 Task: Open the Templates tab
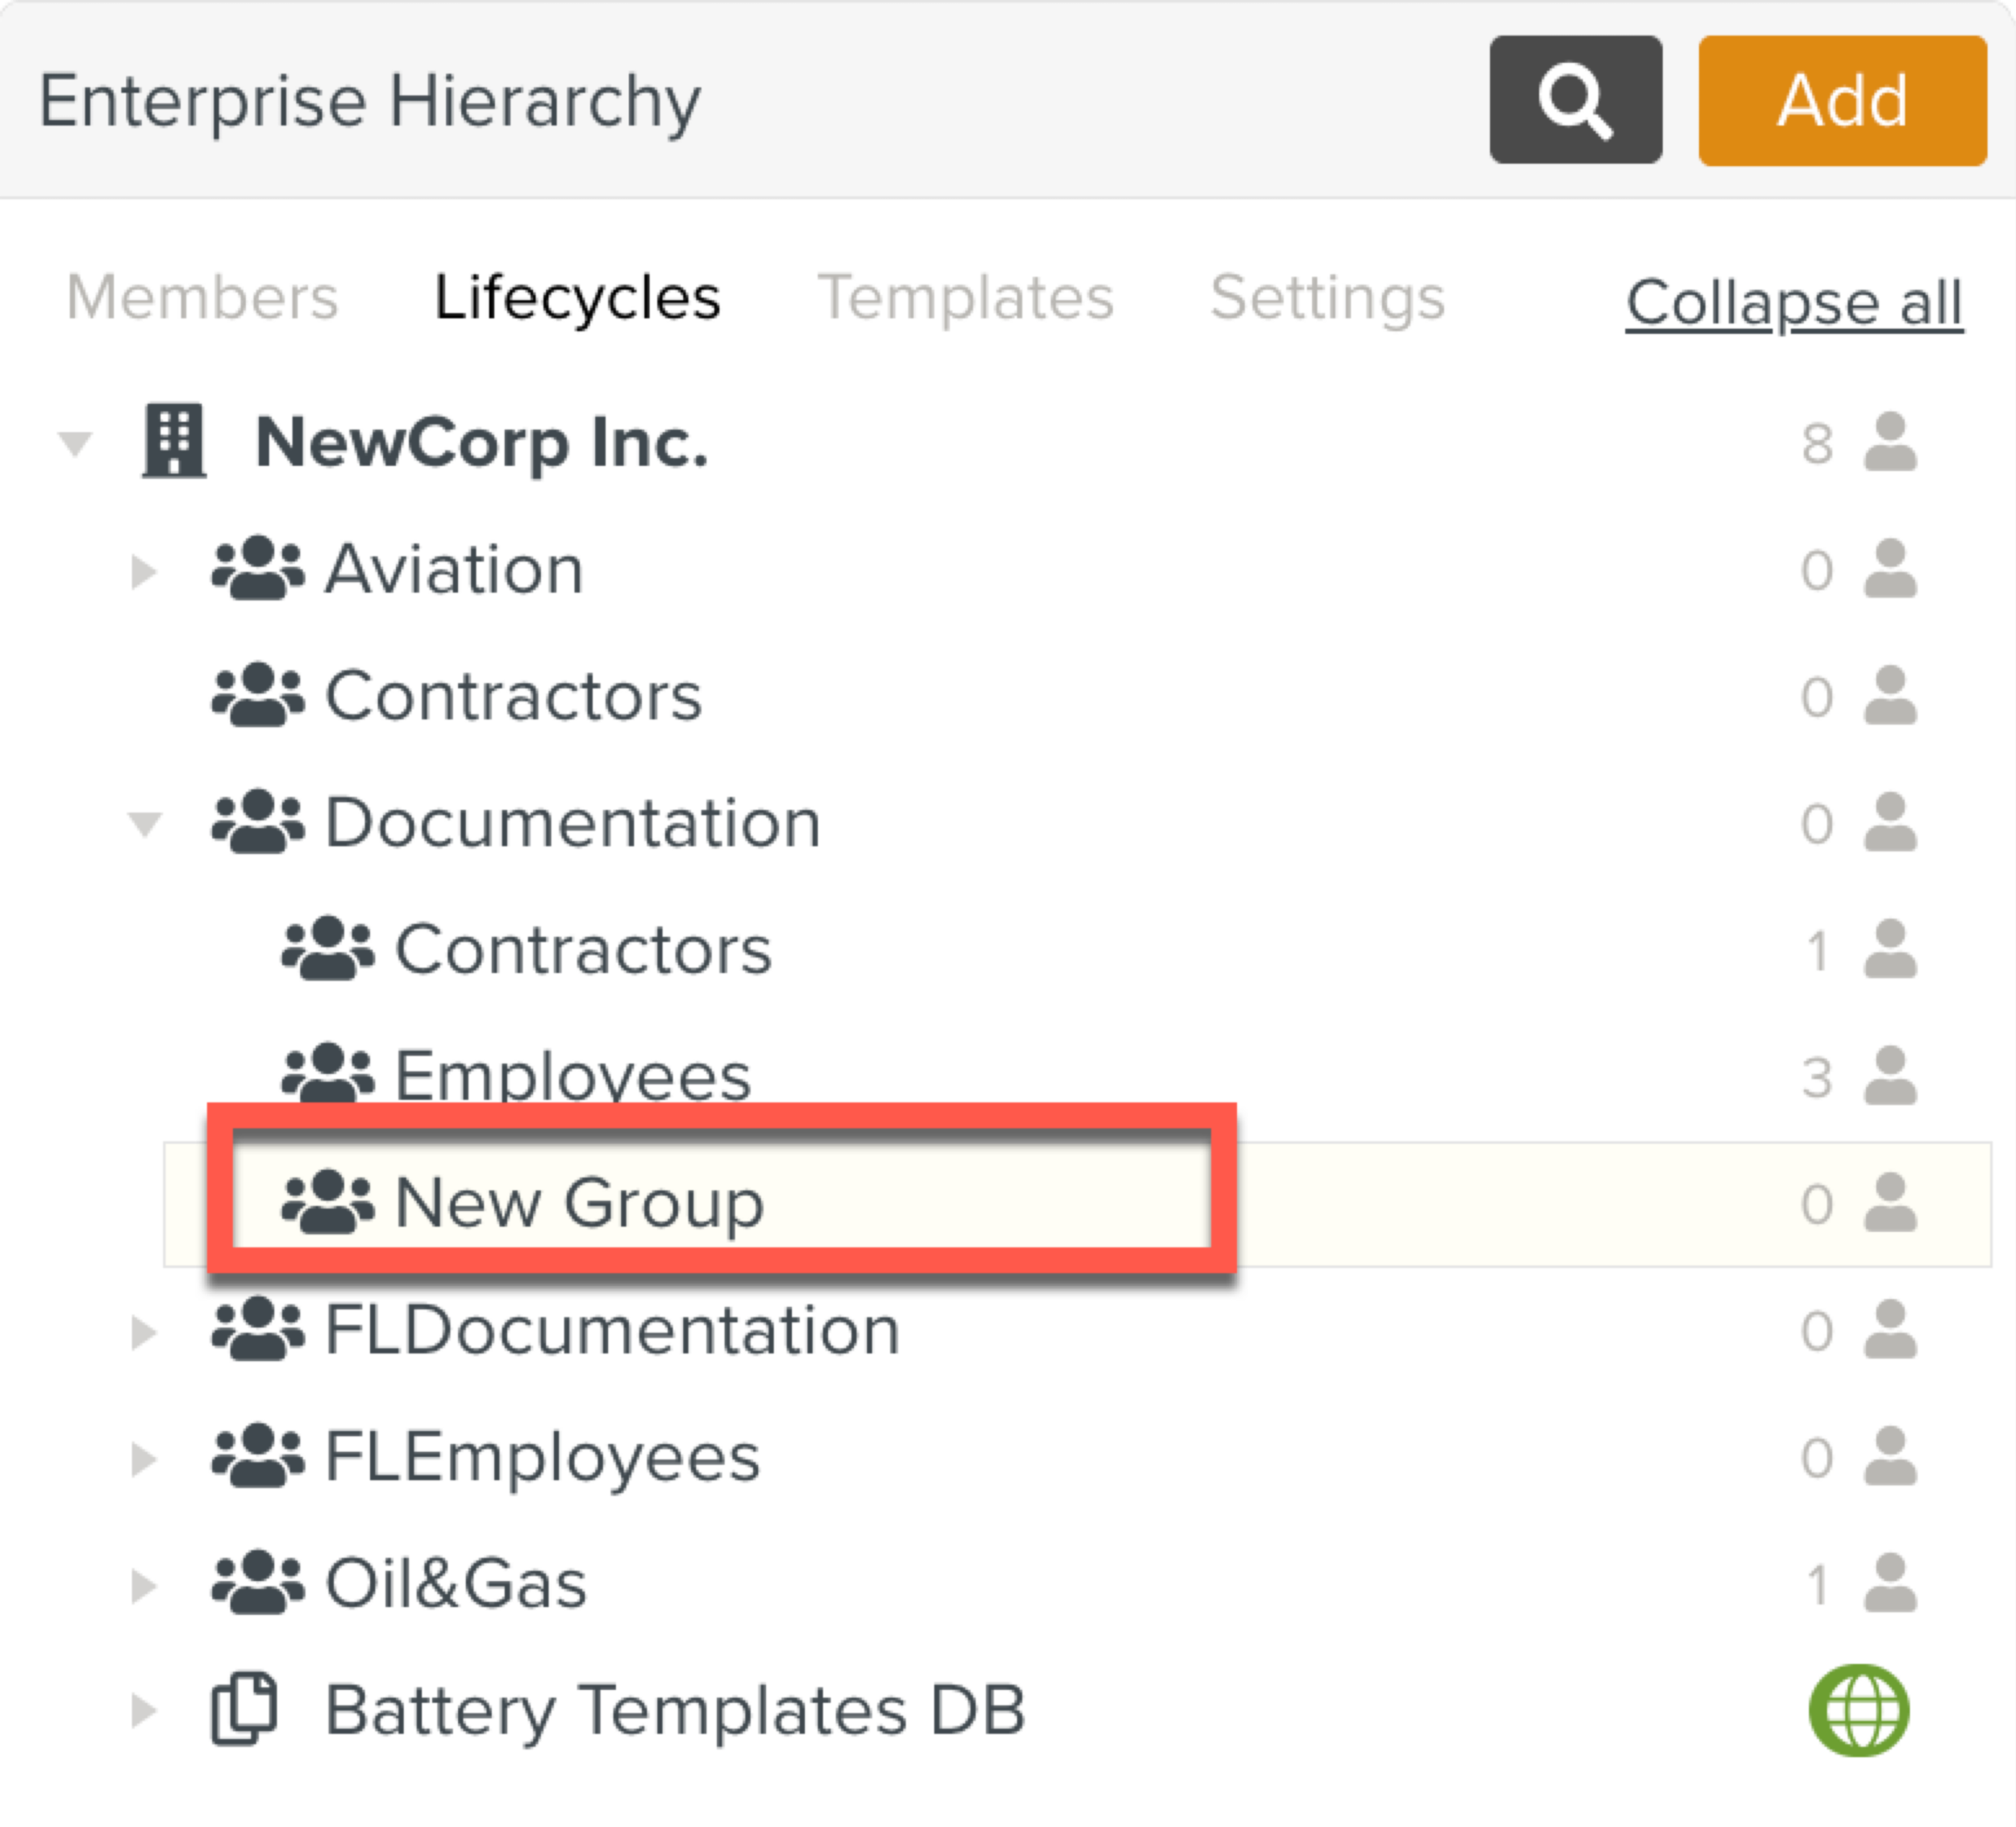(965, 297)
